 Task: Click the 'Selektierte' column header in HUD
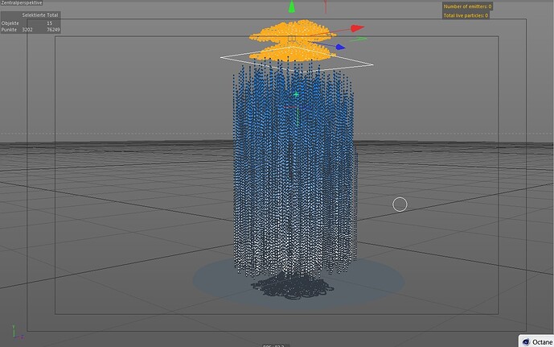pos(34,15)
